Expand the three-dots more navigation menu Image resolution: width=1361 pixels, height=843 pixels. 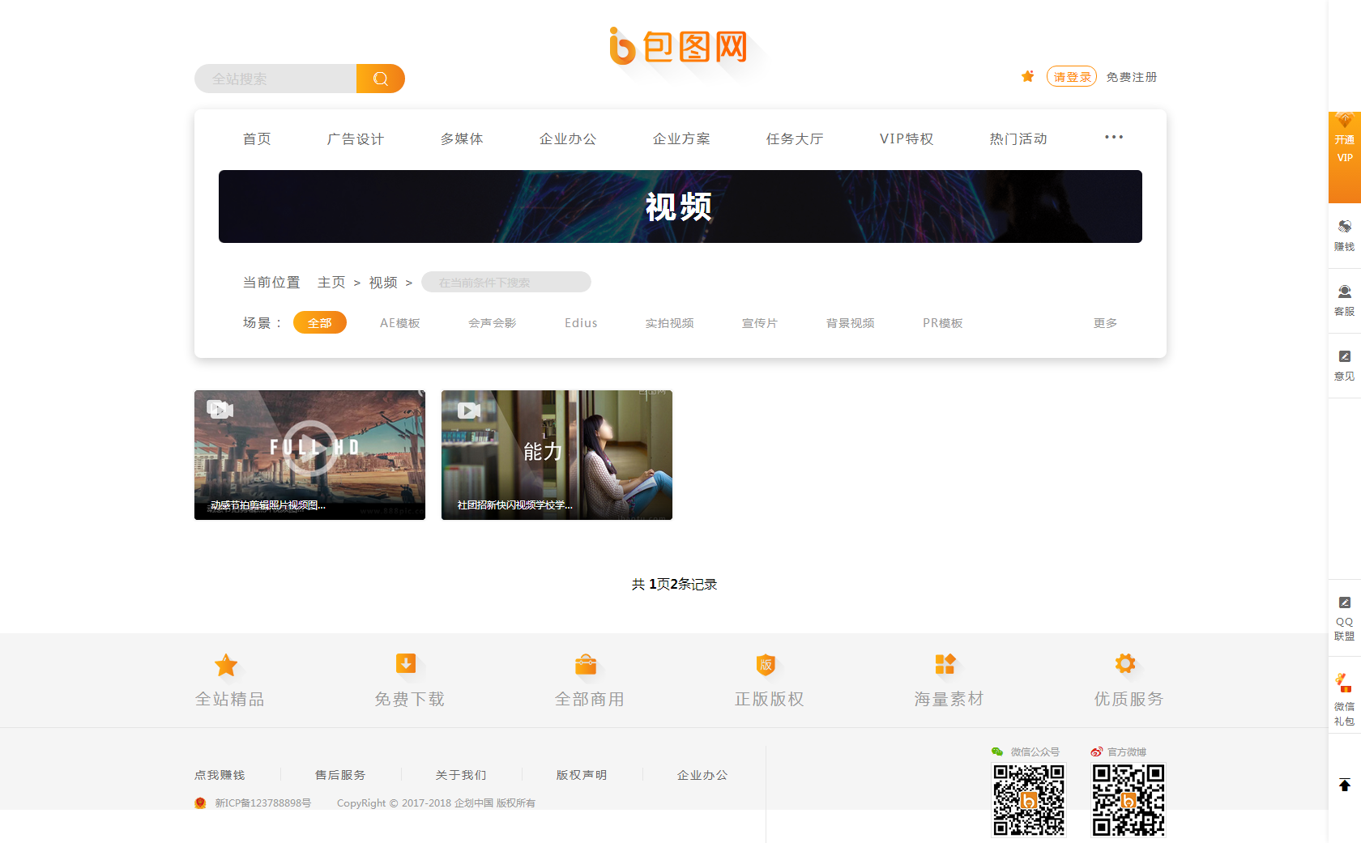tap(1114, 138)
